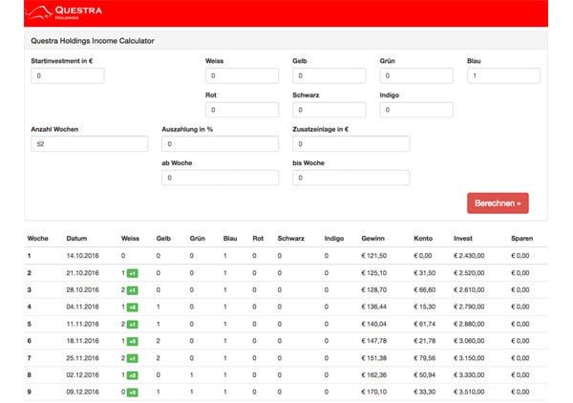The width and height of the screenshot is (573, 403).
Task: Select the Rot input field
Action: click(242, 110)
